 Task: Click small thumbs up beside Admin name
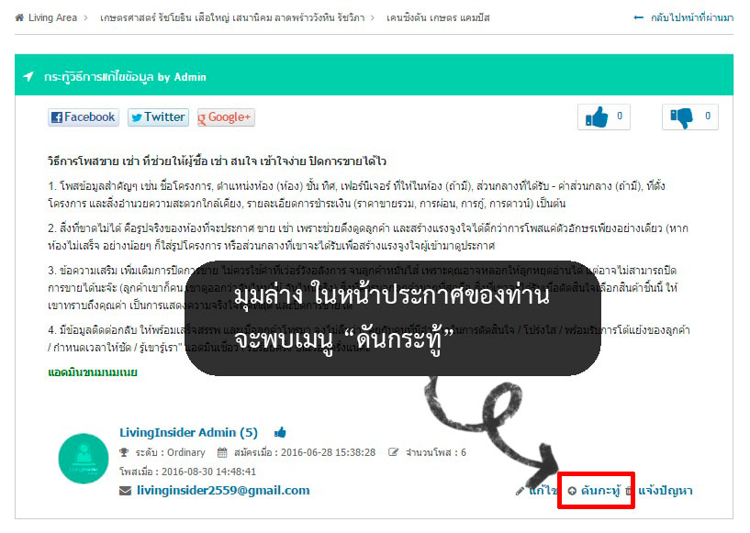click(x=280, y=433)
